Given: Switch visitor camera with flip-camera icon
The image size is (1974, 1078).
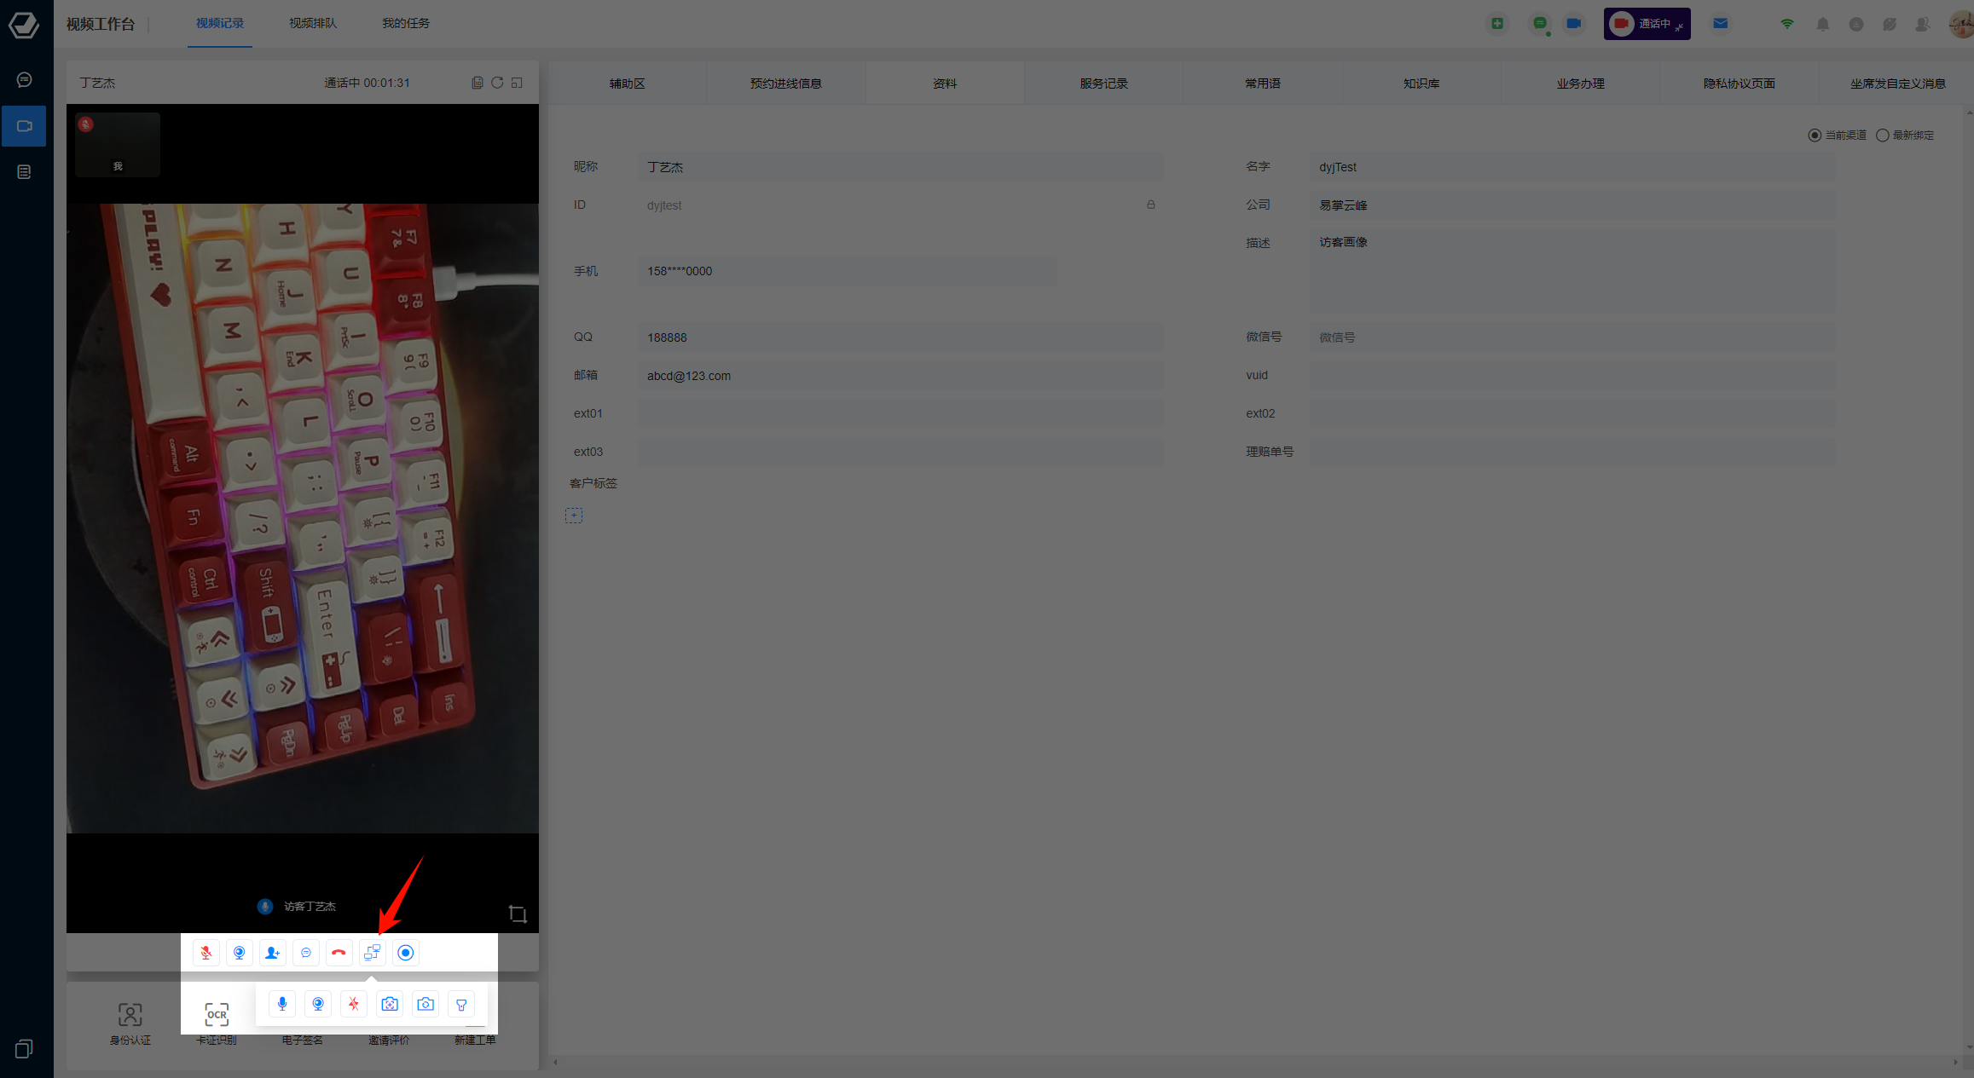Looking at the screenshot, I should 425,1004.
